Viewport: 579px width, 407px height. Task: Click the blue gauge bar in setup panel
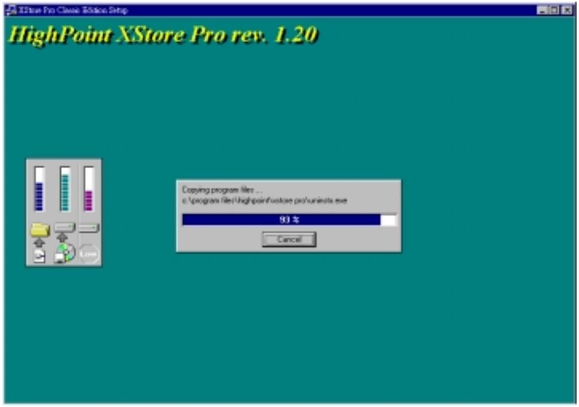(x=39, y=189)
